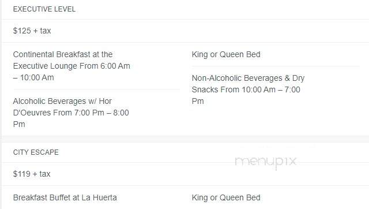Click the word tax in $119 price row
The image size is (369, 209).
click(x=45, y=174)
